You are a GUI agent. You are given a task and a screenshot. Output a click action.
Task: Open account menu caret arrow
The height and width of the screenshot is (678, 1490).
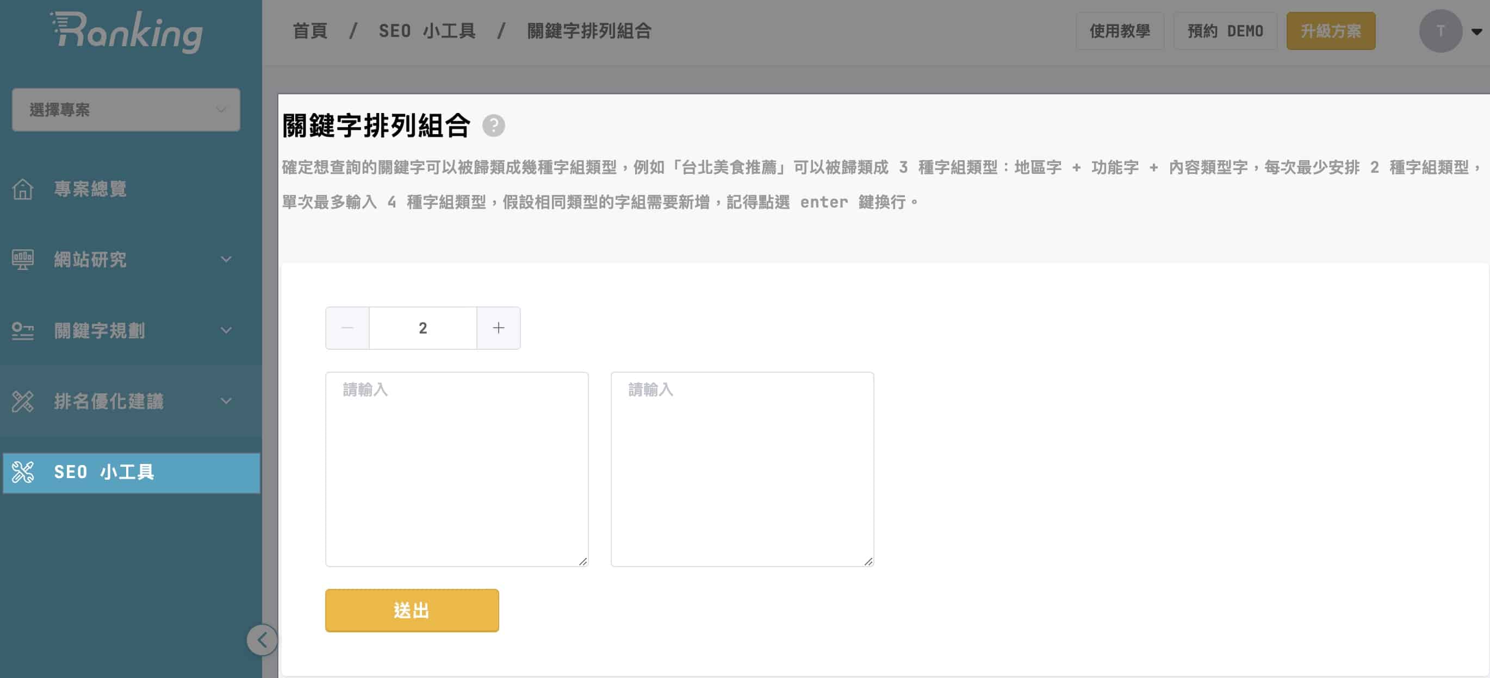tap(1476, 32)
